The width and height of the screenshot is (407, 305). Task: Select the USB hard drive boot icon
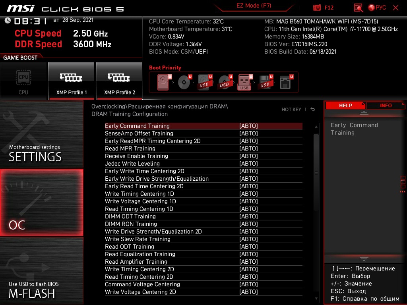[x=205, y=82]
